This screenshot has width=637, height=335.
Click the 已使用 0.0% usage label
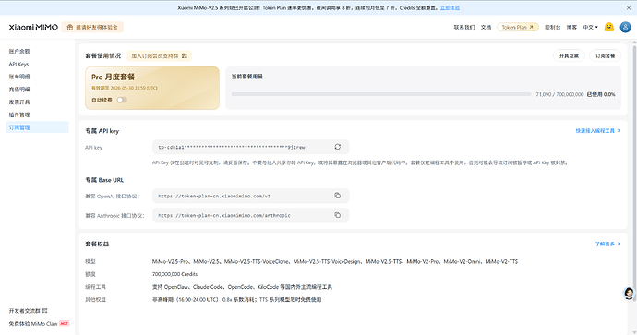601,94
